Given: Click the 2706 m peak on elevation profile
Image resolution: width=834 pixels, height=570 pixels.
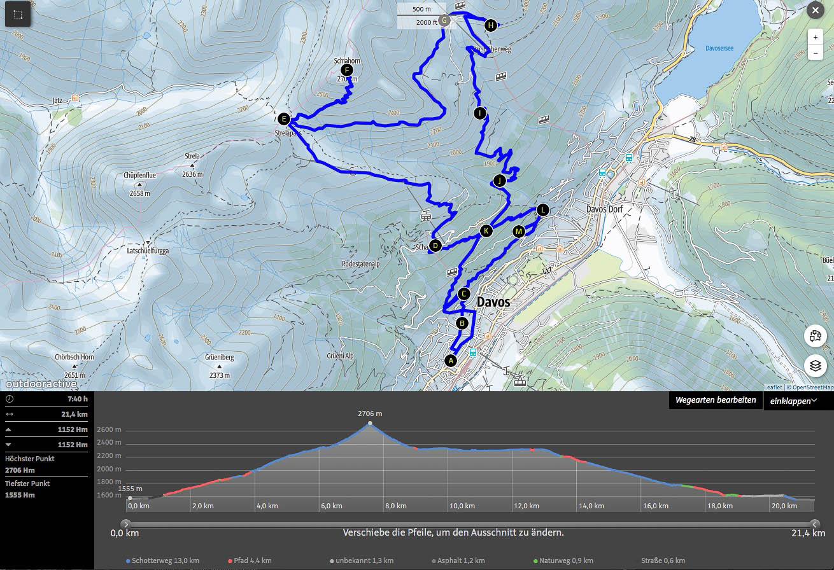Looking at the screenshot, I should 370,424.
